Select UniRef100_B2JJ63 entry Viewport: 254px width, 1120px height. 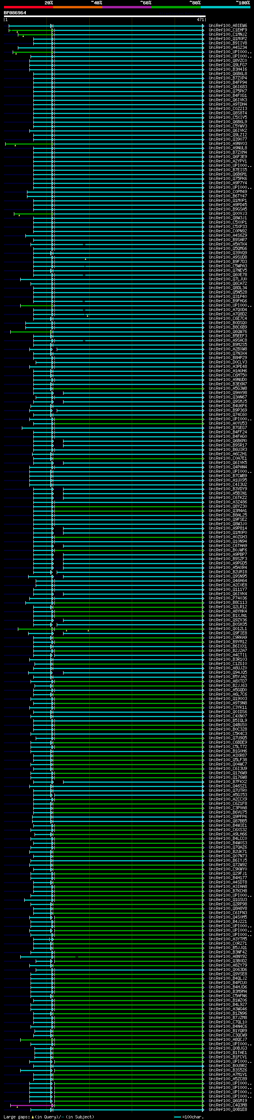coord(228,686)
